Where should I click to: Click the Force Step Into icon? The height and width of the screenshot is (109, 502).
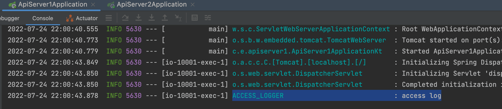152,18
